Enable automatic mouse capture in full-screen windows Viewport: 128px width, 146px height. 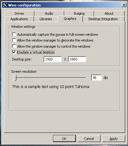point(14,35)
